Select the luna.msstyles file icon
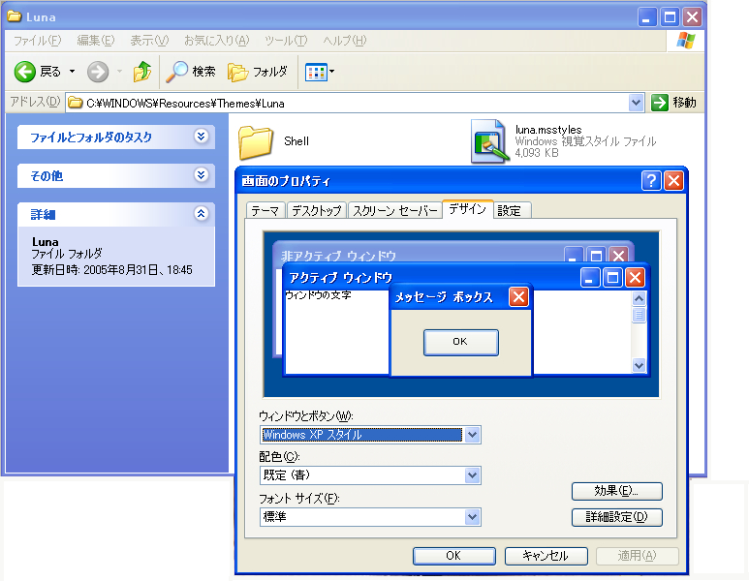Image resolution: width=749 pixels, height=581 pixels. [x=488, y=141]
